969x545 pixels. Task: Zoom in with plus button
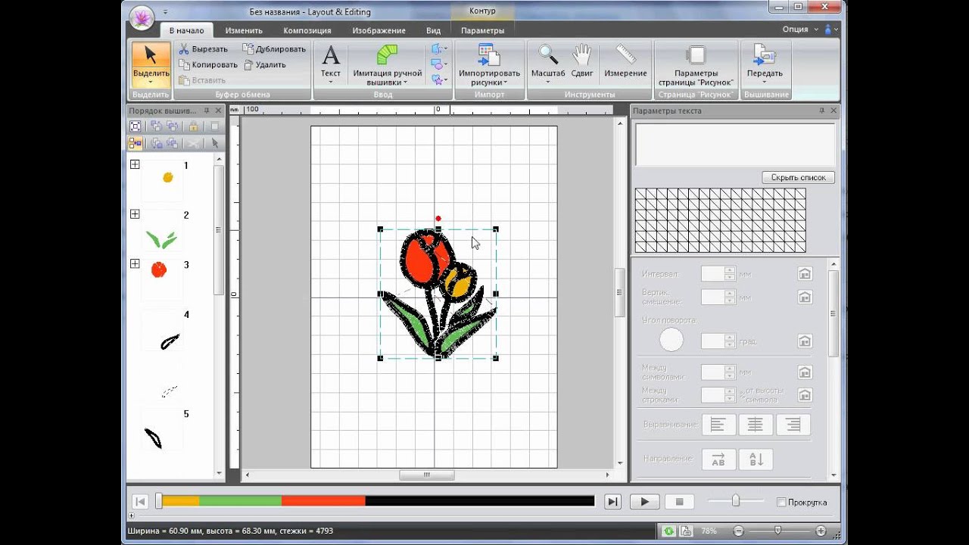(x=821, y=531)
